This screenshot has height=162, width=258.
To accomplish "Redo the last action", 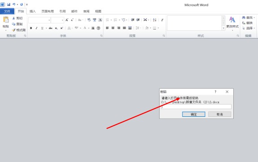I will 22,4.
